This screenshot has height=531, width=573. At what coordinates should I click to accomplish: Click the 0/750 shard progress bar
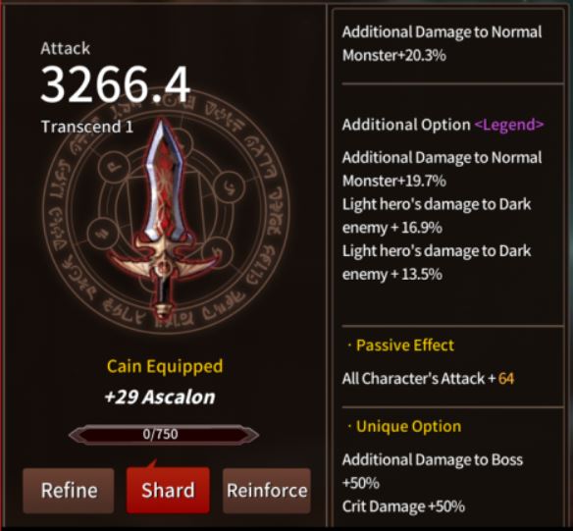(x=164, y=434)
